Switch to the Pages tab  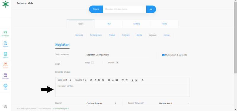click(x=81, y=24)
